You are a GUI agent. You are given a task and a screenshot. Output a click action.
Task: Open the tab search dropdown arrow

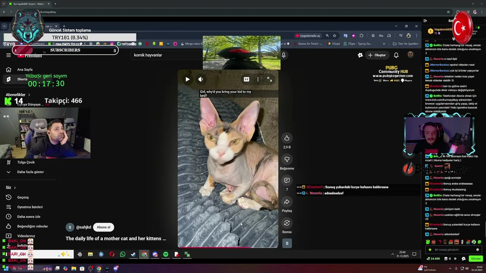[x=4, y=4]
